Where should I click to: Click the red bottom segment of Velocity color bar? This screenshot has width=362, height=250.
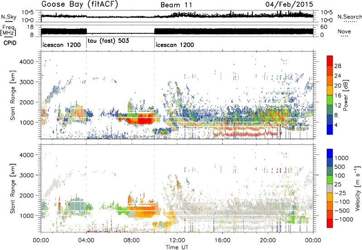330,223
